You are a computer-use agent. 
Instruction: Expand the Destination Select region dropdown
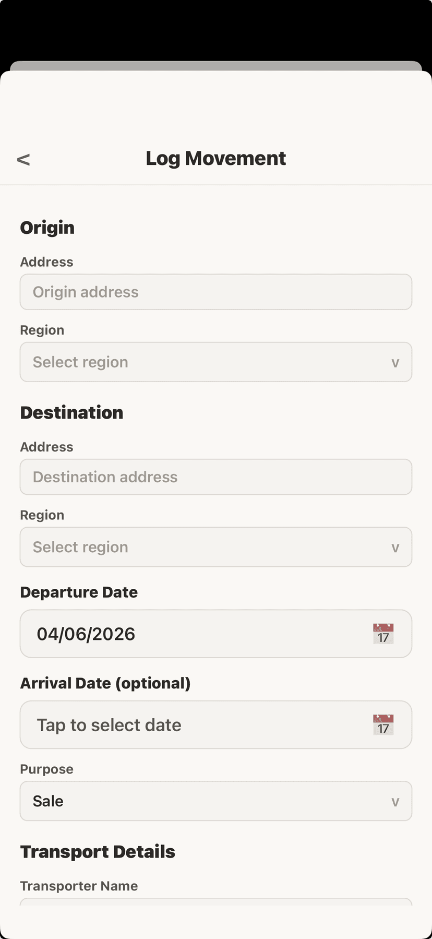209,547
